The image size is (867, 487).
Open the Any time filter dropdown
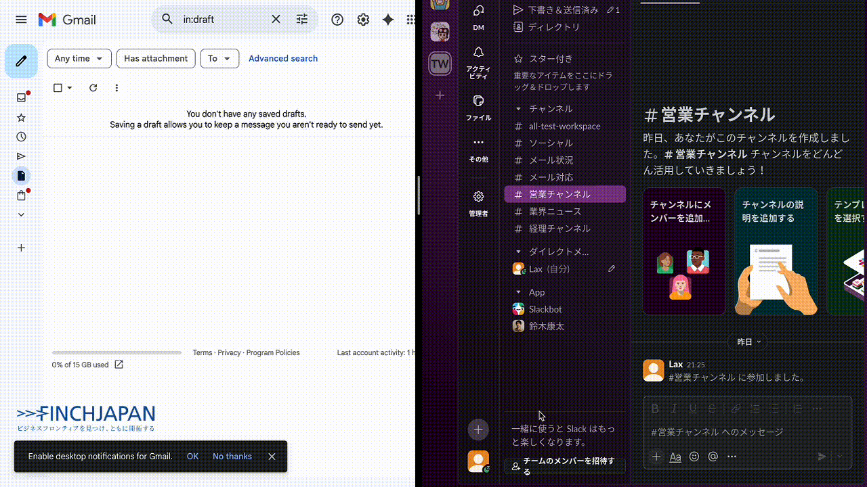(x=79, y=59)
